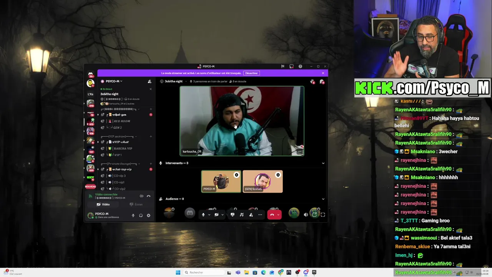Join the RED ROOM voice channel
The image size is (492, 277).
click(127, 121)
